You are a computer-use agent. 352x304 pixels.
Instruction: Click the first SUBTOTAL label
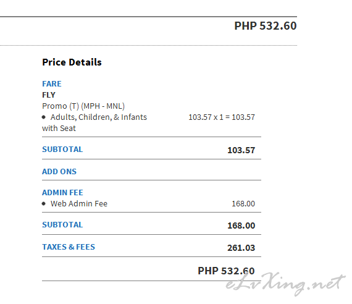[x=62, y=150]
